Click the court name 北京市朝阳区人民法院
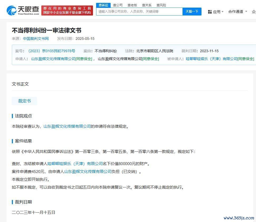The height and width of the screenshot is (222, 256). pyautogui.click(x=155, y=51)
